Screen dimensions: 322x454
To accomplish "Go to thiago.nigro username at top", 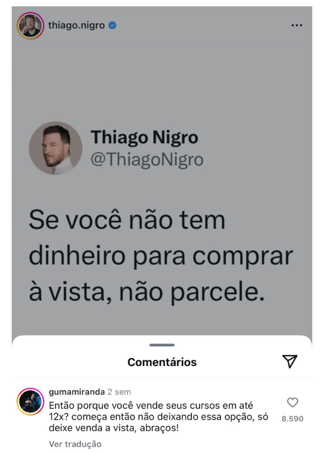I will 76,25.
